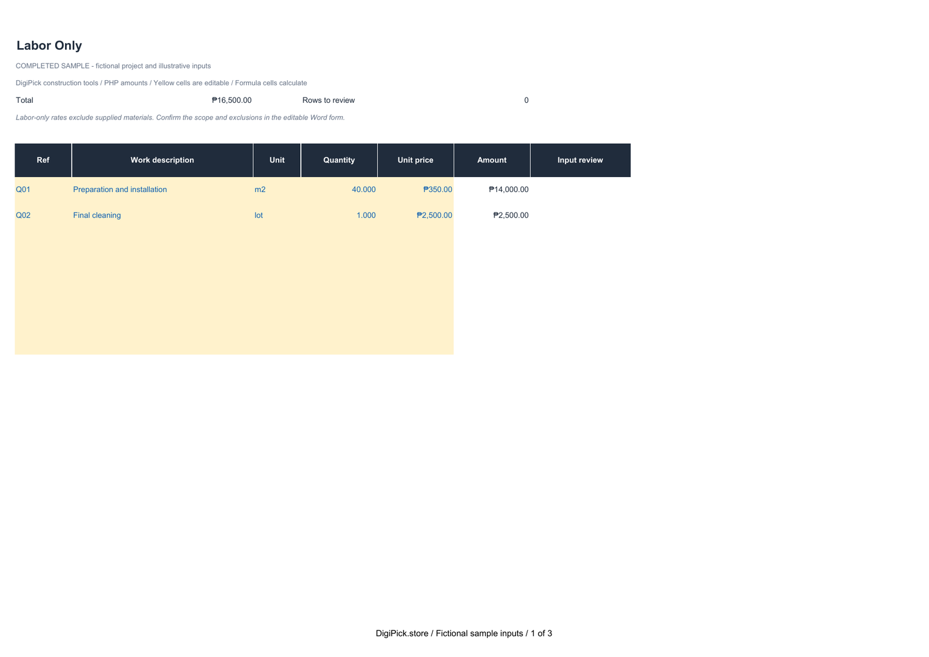The image size is (929, 657).
Task: Select the Final cleaning amount ₱2,500.00
Action: 492,215
